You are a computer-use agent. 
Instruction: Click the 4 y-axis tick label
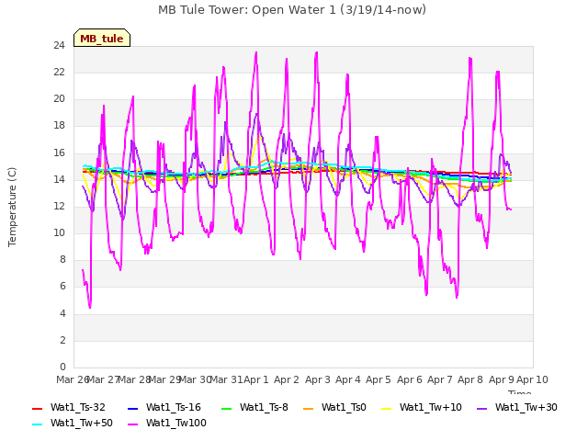[x=62, y=313]
